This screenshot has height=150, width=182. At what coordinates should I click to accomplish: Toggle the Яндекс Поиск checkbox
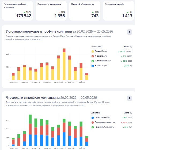click(x=93, y=52)
